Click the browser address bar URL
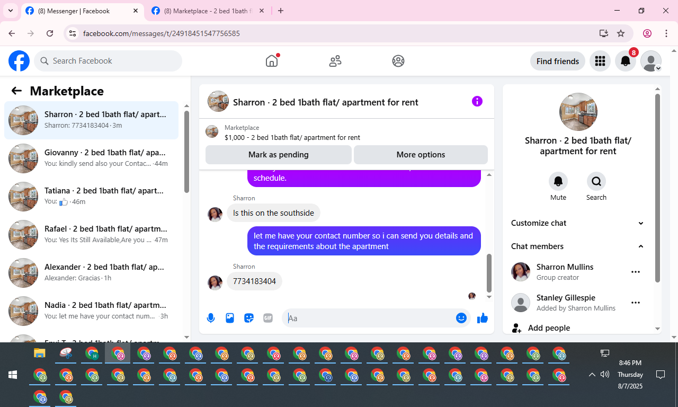Screen dimensions: 678x407 (162, 33)
